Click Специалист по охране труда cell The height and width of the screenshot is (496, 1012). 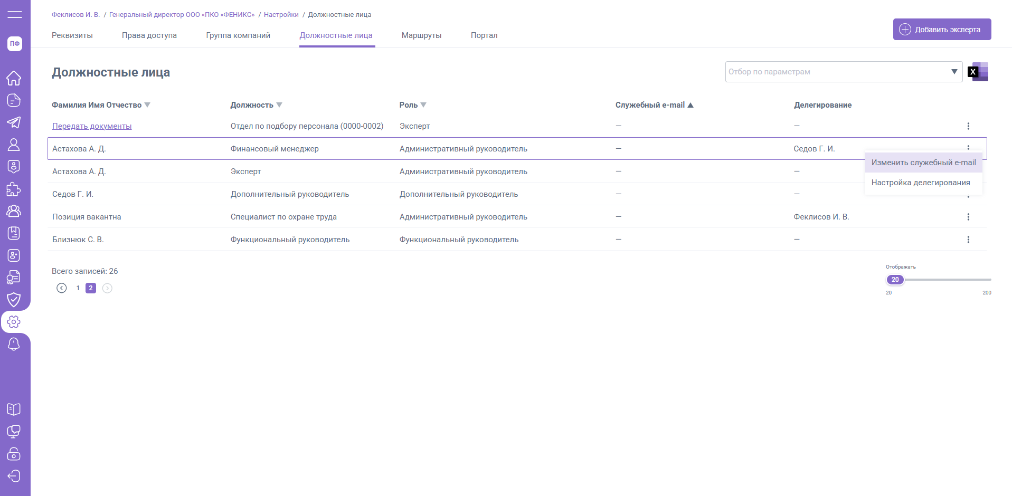[x=283, y=217]
